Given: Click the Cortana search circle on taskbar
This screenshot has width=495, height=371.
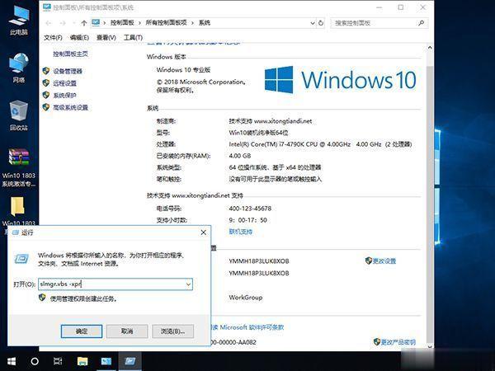Looking at the screenshot, I should click(35, 361).
